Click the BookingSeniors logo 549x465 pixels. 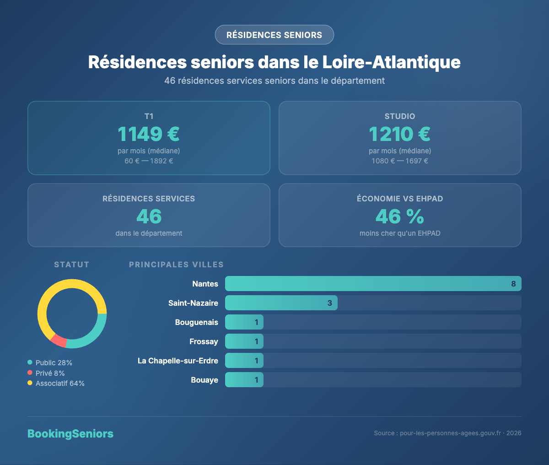point(70,433)
